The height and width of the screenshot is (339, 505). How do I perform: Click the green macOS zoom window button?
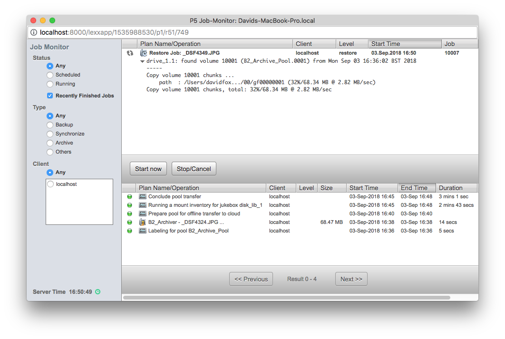coord(52,20)
